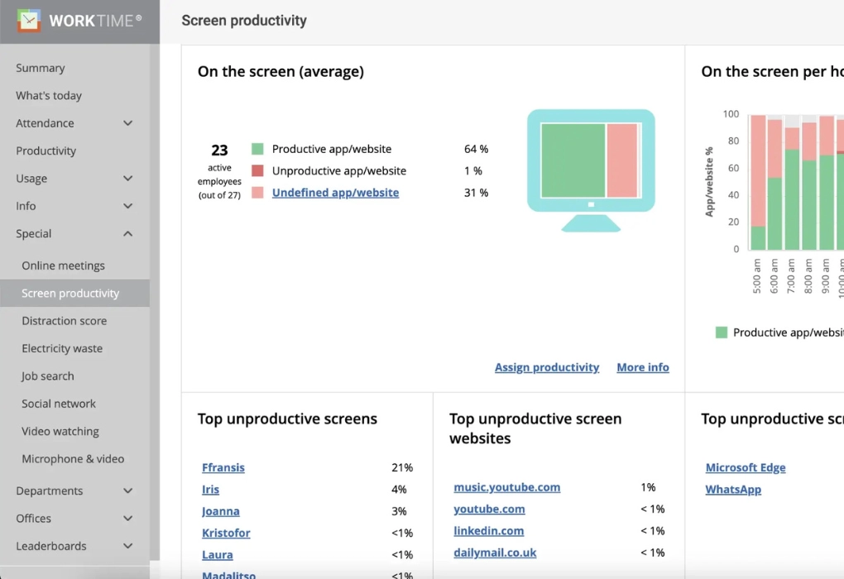Click the pink Undefined app/website legend swatch

pos(257,193)
